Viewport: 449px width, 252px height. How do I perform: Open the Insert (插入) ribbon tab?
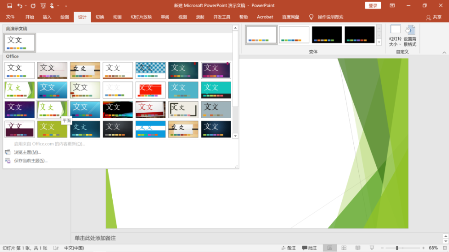click(x=47, y=17)
